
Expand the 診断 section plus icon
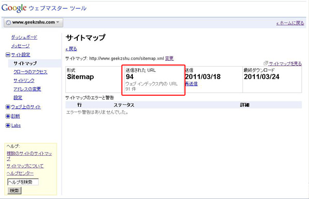pos(8,116)
